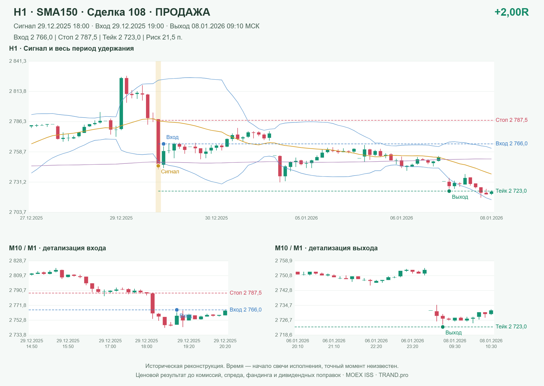Click the 05.01.2026 date axis label
The height and width of the screenshot is (386, 544).
click(x=306, y=218)
